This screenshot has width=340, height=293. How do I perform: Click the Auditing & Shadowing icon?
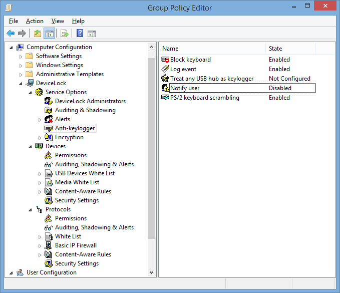click(49, 110)
